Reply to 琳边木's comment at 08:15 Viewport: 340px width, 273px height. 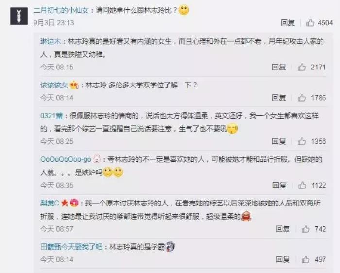point(279,67)
